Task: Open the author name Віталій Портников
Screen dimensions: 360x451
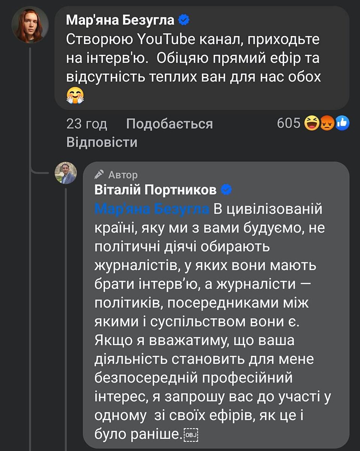Action: [155, 191]
